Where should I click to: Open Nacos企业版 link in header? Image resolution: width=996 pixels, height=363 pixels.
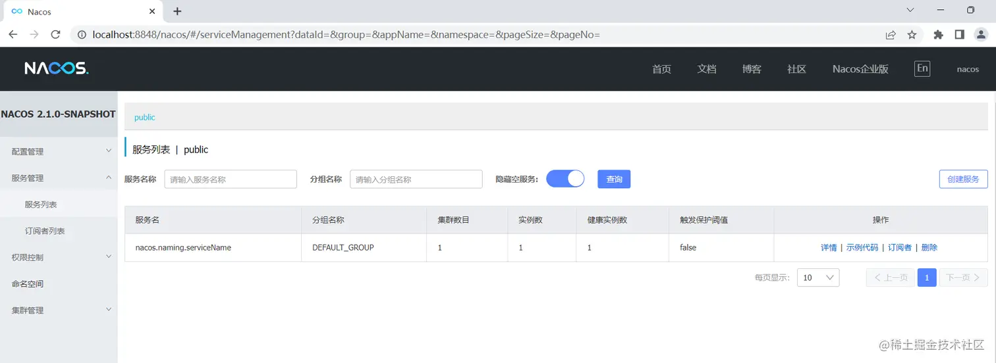[860, 69]
